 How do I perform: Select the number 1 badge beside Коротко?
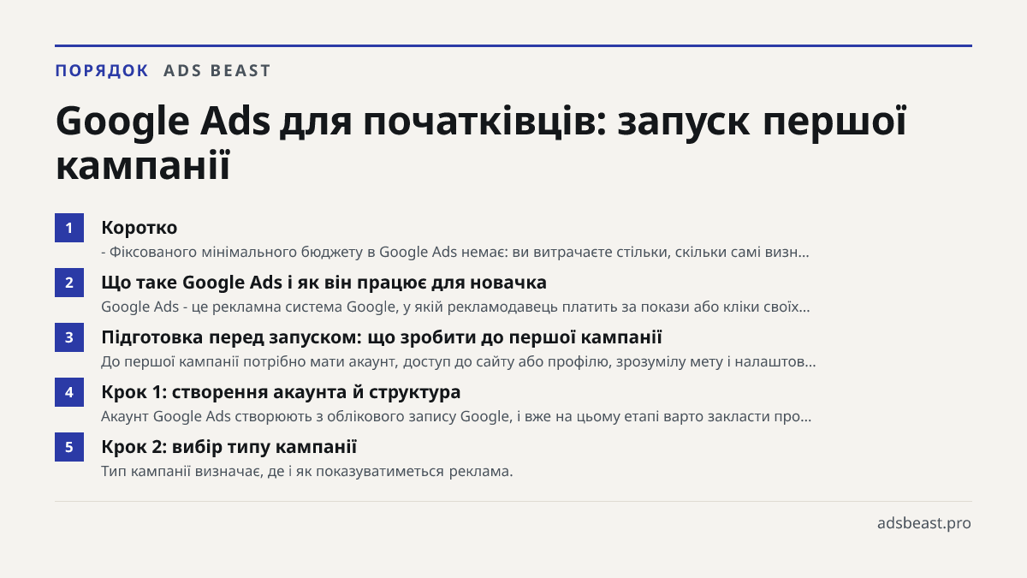[69, 228]
